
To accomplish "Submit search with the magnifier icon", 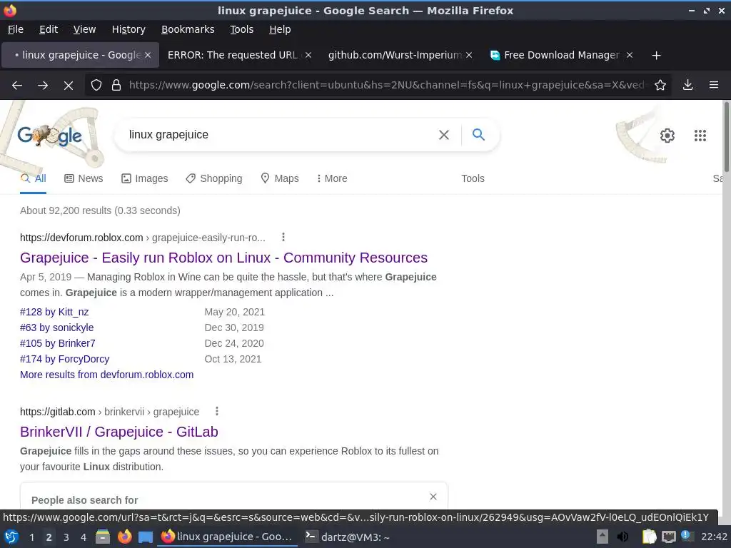I will 478,135.
